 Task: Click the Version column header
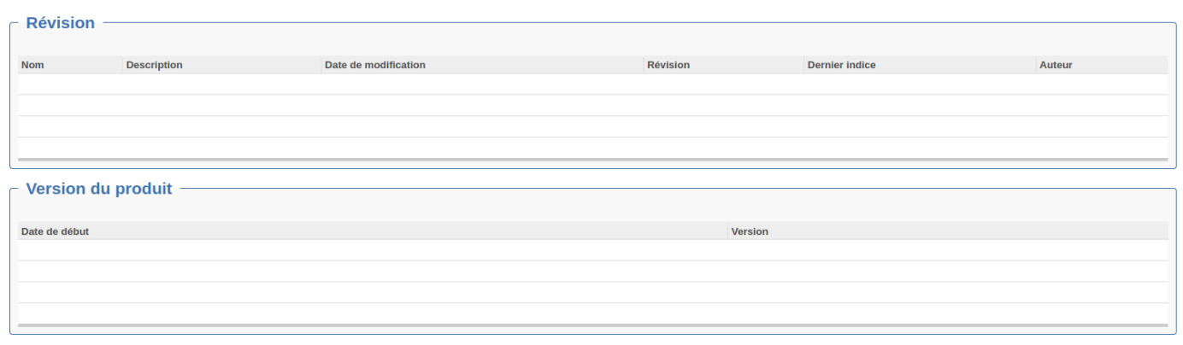pos(750,231)
